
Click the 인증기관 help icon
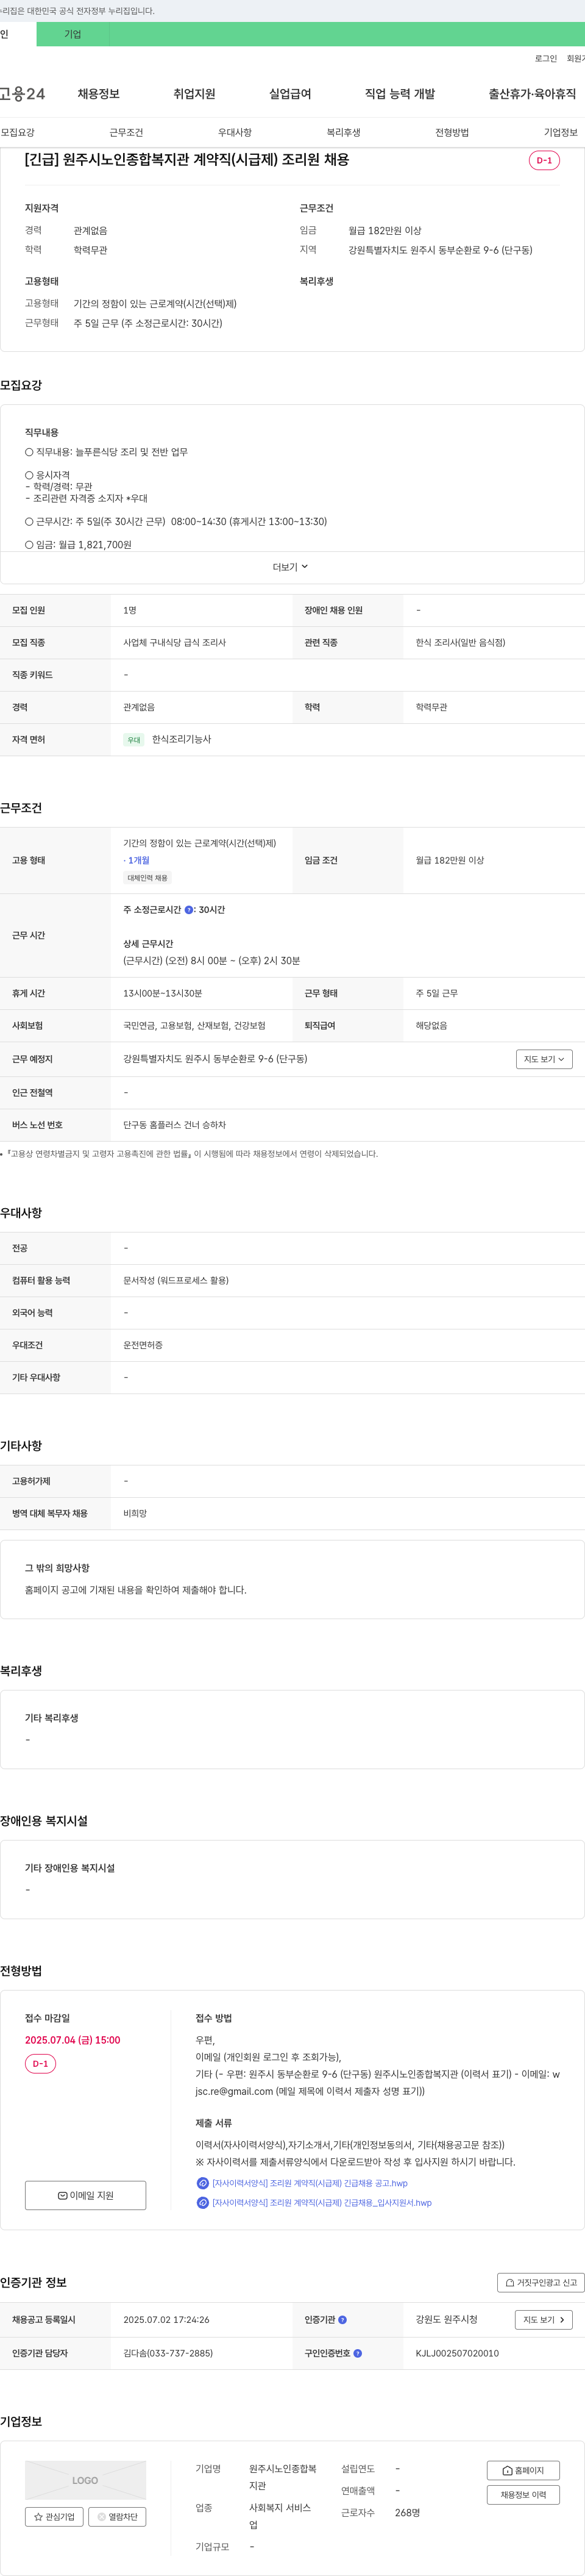342,2319
